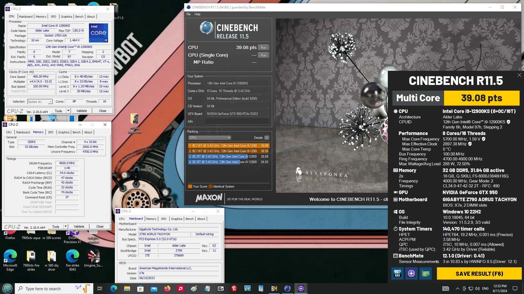Launch Unigine_Su... desktop icon

93,259
